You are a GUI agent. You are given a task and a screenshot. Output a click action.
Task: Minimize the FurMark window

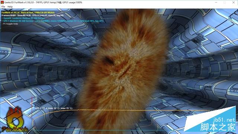point(216,3)
